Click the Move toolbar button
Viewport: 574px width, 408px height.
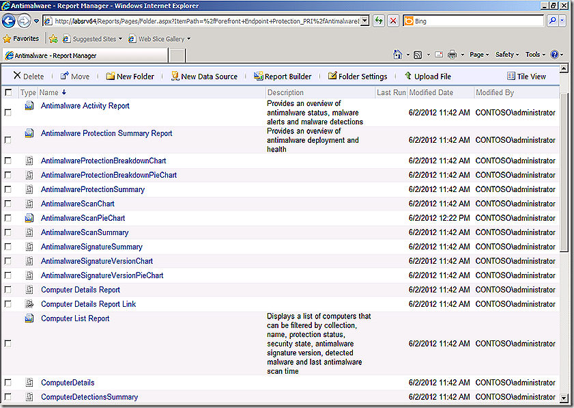[75, 77]
